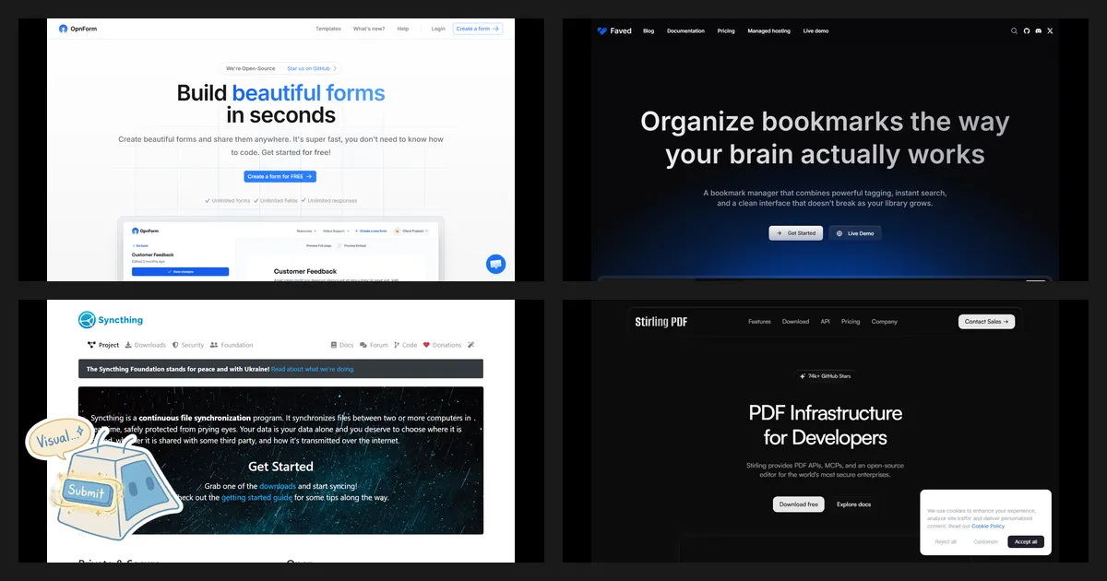This screenshot has height=581, width=1107.
Task: Open the Syncthing Code link
Action: click(406, 345)
